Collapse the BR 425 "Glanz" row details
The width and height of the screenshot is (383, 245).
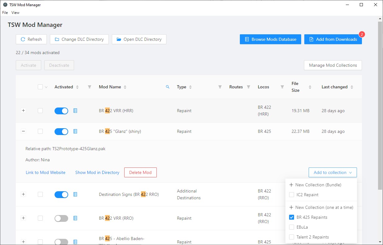pos(24,131)
